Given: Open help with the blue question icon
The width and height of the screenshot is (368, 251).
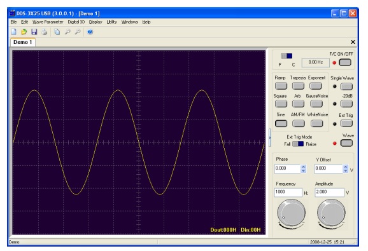Looking at the screenshot, I should click(x=90, y=32).
